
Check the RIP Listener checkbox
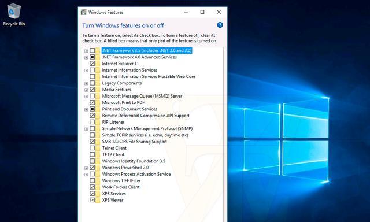coord(92,122)
